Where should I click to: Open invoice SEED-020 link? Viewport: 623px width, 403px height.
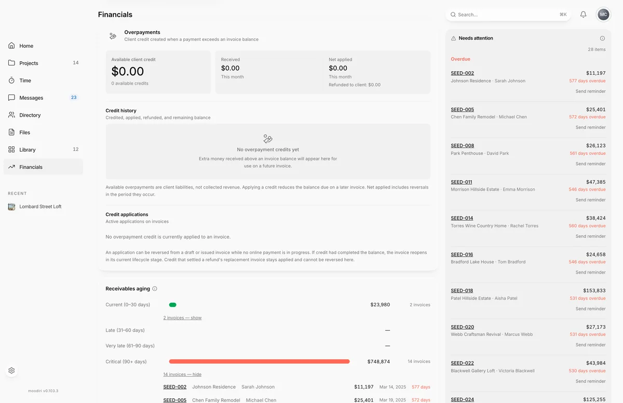(x=462, y=327)
